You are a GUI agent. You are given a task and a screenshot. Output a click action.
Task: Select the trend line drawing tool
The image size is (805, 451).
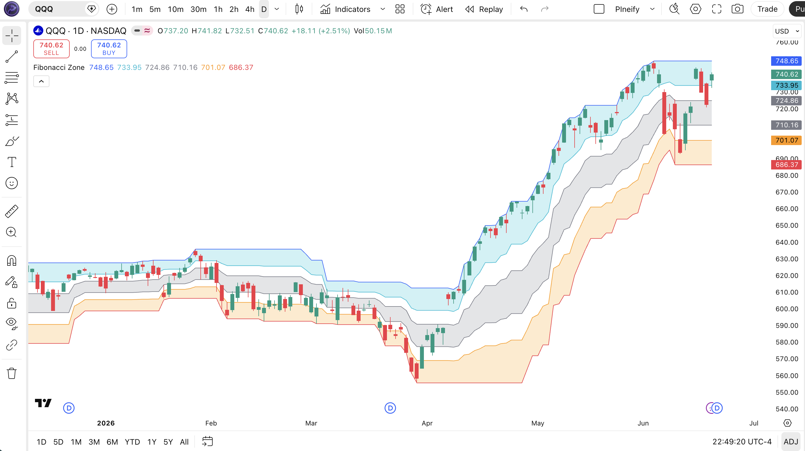tap(12, 57)
